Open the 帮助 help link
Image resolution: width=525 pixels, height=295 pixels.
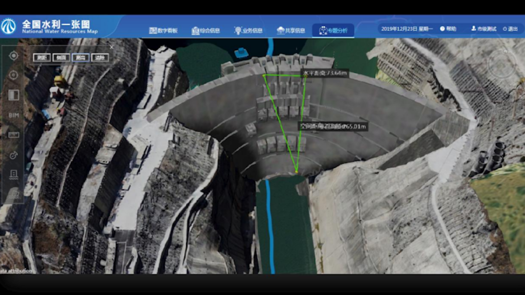coord(448,29)
